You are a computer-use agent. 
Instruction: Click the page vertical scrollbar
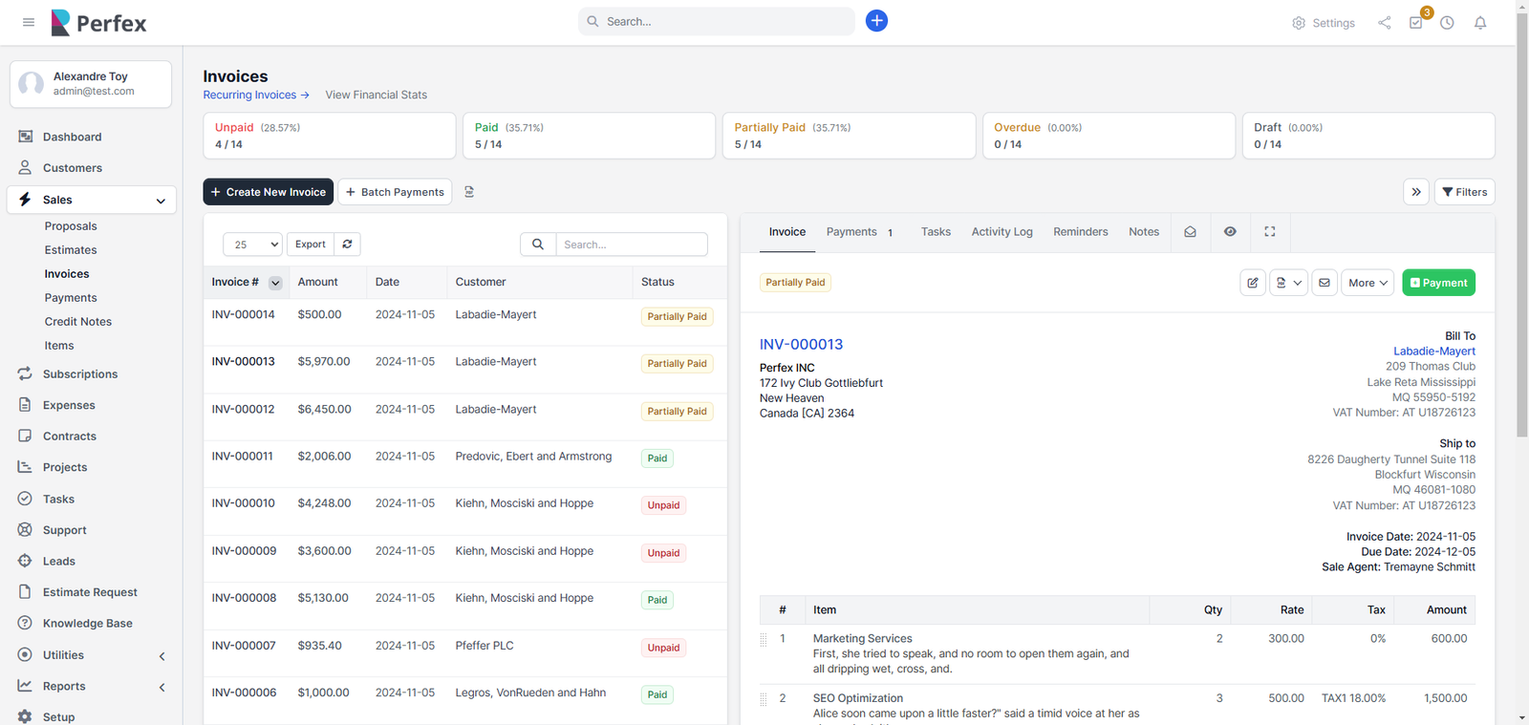point(1521,287)
